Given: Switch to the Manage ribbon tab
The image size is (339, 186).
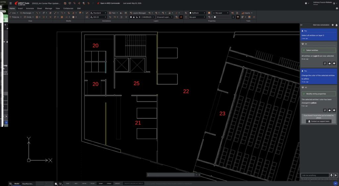Looking at the screenshot, I should tap(48, 8).
